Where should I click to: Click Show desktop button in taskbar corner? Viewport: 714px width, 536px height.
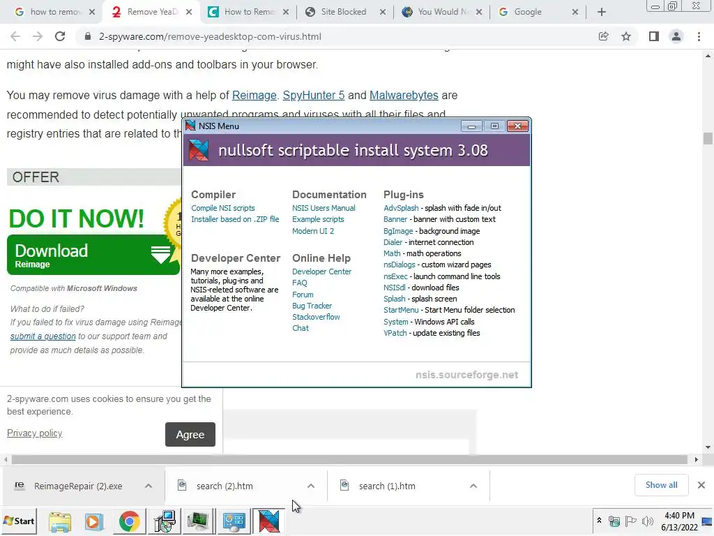point(708,521)
